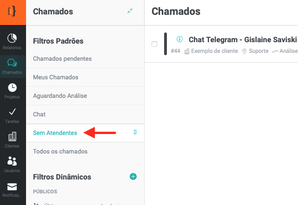Open Tarefas checkmark icon
The width and height of the screenshot is (298, 205).
(x=13, y=115)
